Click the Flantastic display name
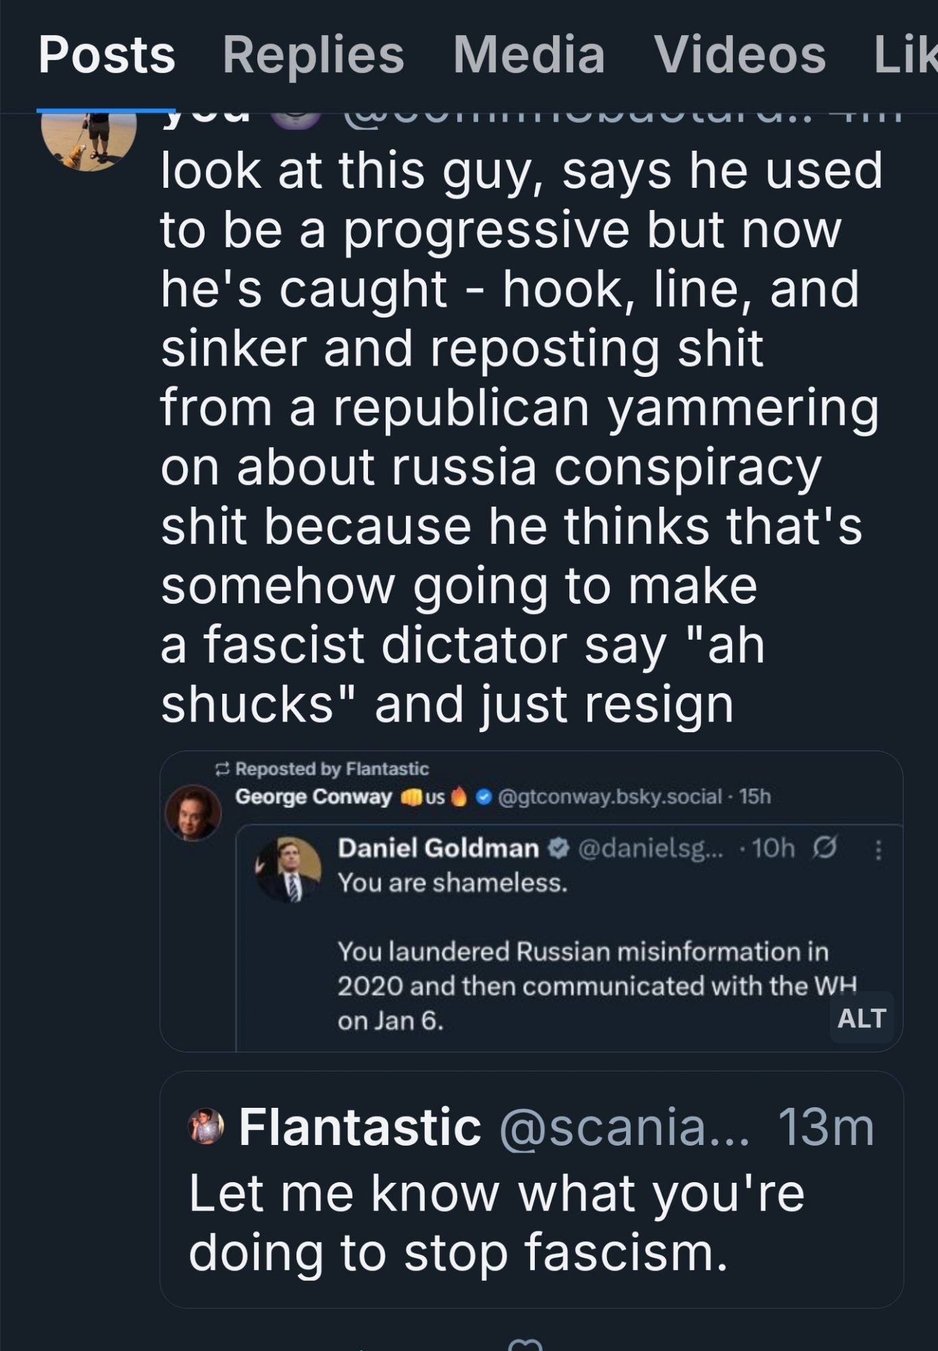 coord(360,1127)
